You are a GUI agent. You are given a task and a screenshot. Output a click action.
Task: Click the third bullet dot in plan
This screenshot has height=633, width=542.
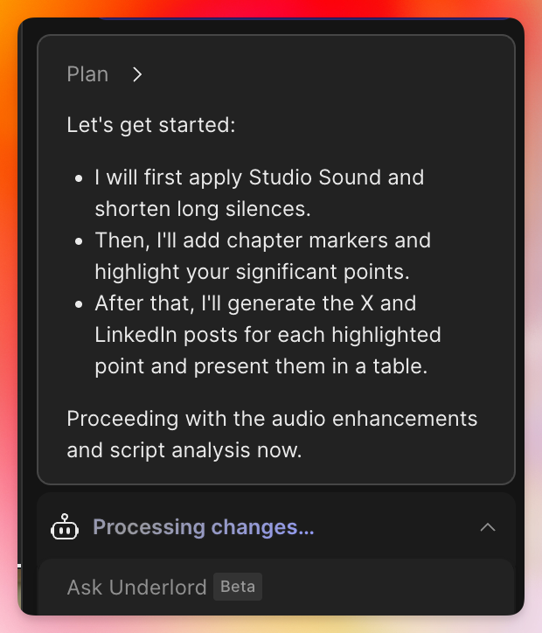[x=79, y=303]
